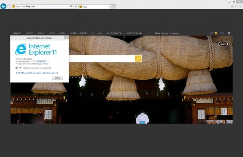Click the browser Back arrow button
Screen dimensions: 243x157
pyautogui.click(x=4, y=7)
